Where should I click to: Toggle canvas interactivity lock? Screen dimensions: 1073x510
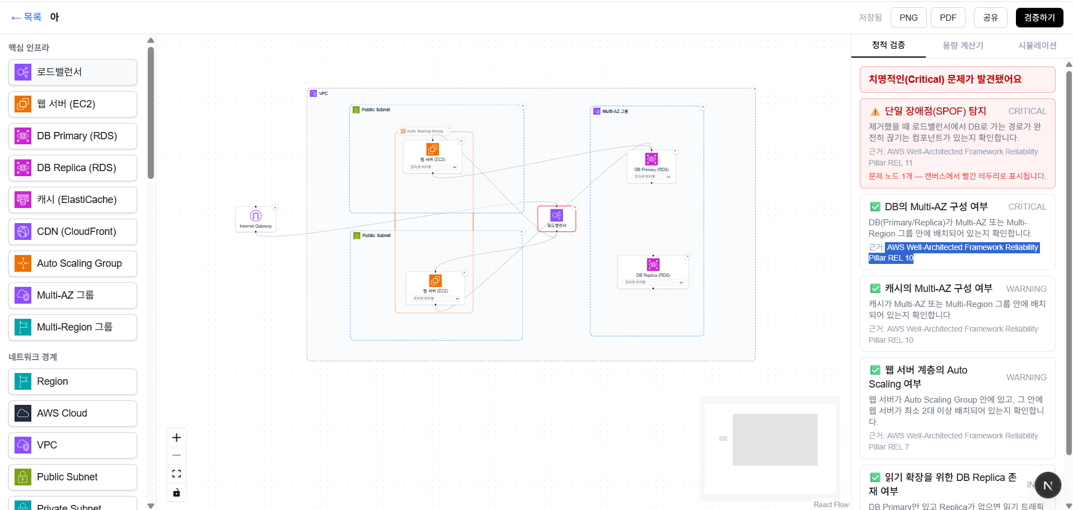176,492
